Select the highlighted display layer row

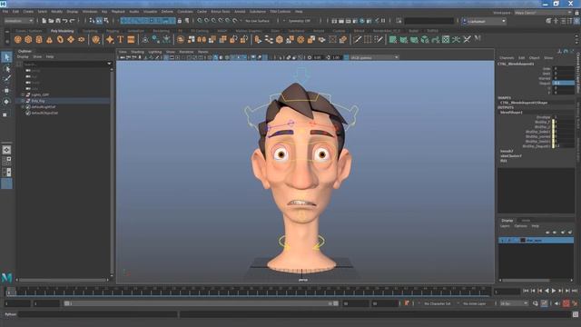537,240
